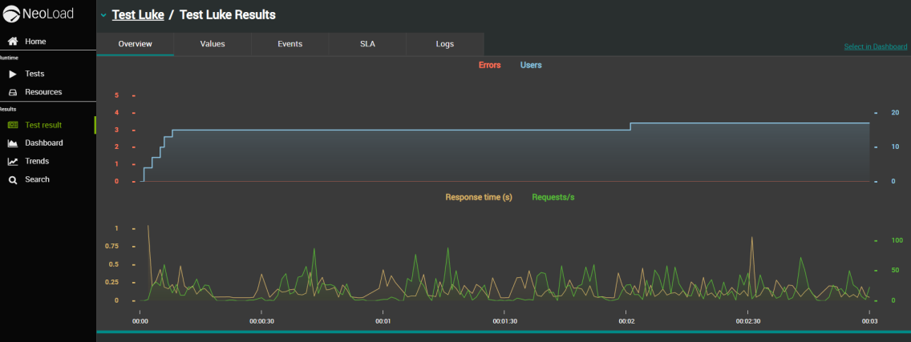Toggle the Errors series in chart legend
The image size is (911, 342).
pyautogui.click(x=489, y=65)
